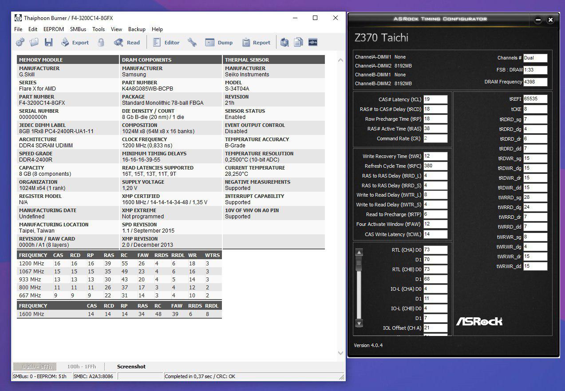Switch to the 100h - 1FFh tab
565x391 pixels.
coord(81,367)
